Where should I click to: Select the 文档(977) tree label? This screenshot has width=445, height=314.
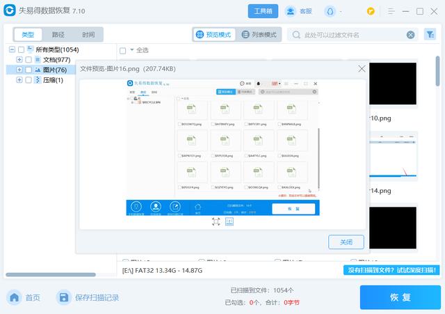click(x=57, y=60)
